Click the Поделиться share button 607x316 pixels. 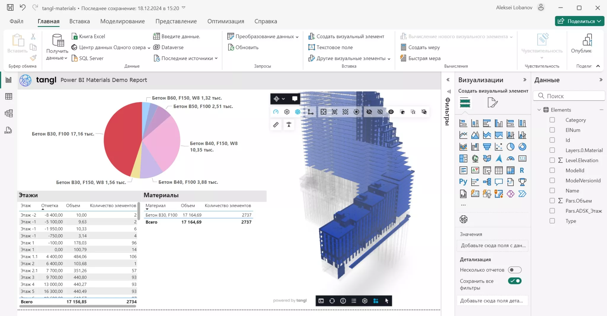pyautogui.click(x=579, y=21)
